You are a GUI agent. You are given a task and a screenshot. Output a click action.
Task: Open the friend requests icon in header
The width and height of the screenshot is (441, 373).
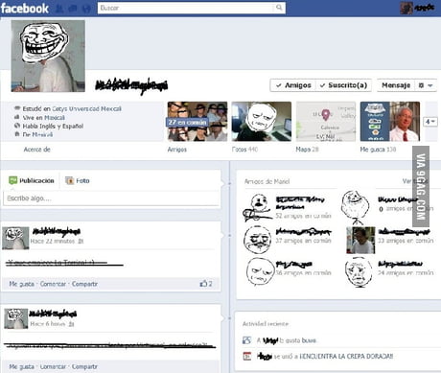[x=59, y=9]
